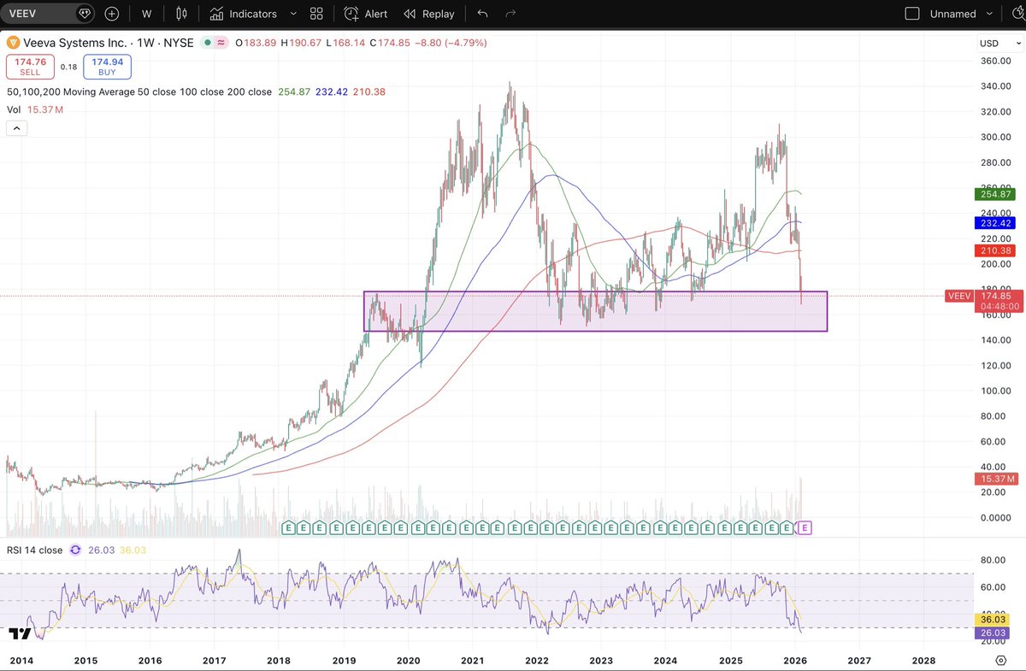
Task: Click the plus icon to compare symbols
Action: 112,14
